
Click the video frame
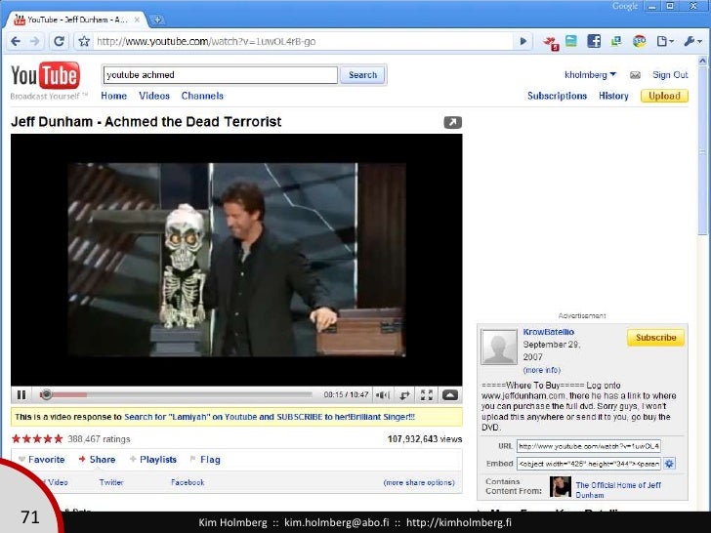(x=236, y=260)
